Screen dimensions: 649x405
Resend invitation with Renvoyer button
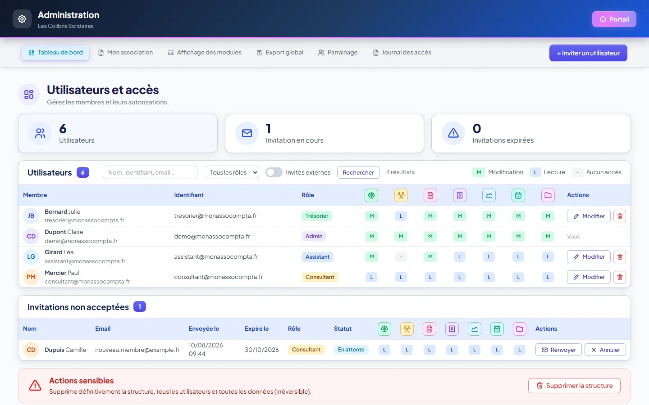(x=558, y=350)
